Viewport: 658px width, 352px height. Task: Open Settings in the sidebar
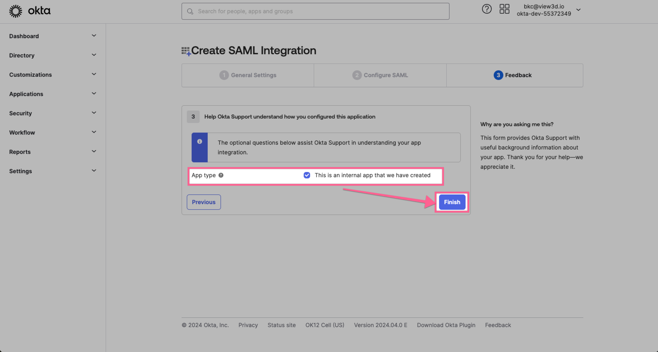(20, 171)
